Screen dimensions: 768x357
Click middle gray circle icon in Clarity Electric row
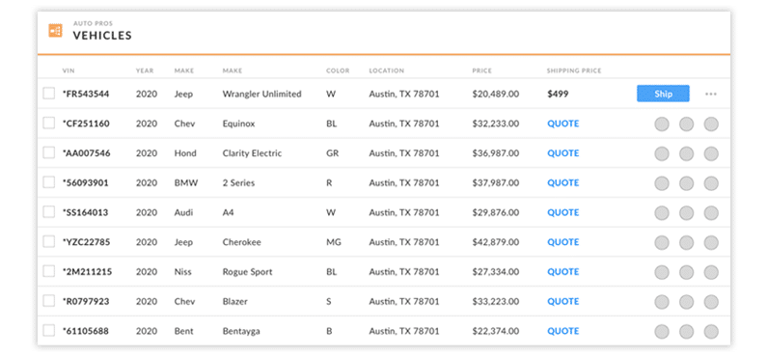pos(686,153)
